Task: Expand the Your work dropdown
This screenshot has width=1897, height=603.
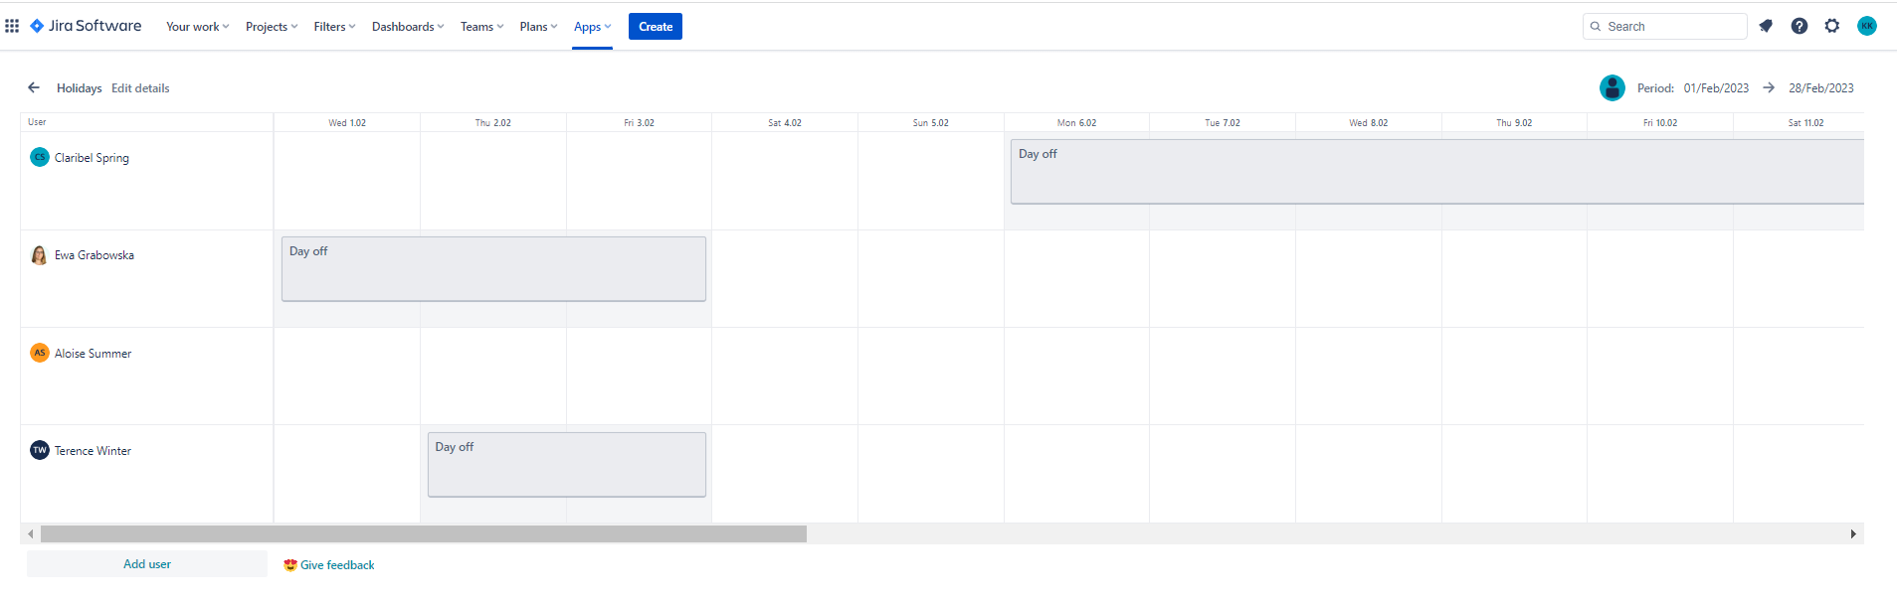Action: (x=197, y=27)
